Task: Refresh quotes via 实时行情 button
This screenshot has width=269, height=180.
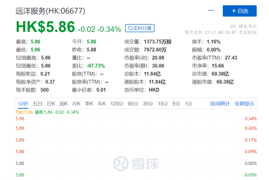Action: [x=140, y=28]
